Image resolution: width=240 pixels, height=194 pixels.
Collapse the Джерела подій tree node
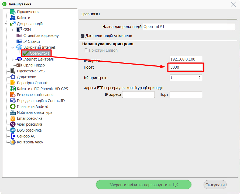(6, 24)
